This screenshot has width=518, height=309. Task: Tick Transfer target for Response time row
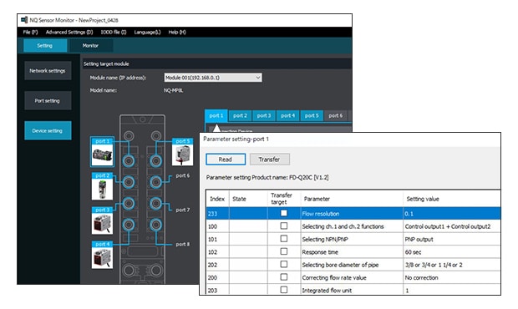pyautogui.click(x=284, y=251)
